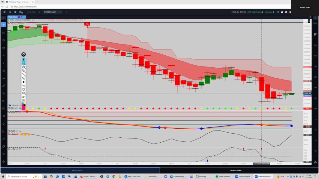Screen dimensions: 319x179
Task: Open the AI assistant icon
Action: [x=21, y=12]
